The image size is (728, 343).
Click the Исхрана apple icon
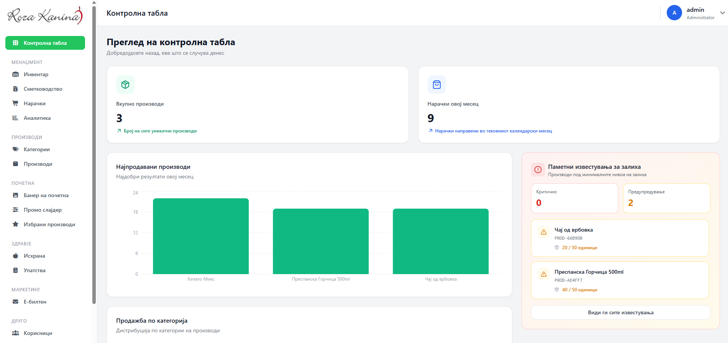(15, 256)
